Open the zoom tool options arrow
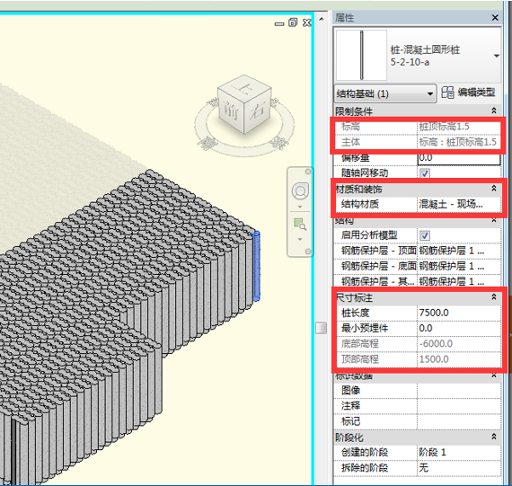The image size is (512, 486). 300,240
